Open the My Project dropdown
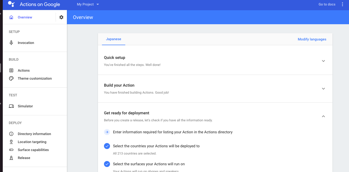The width and height of the screenshot is (349, 172). point(88,4)
